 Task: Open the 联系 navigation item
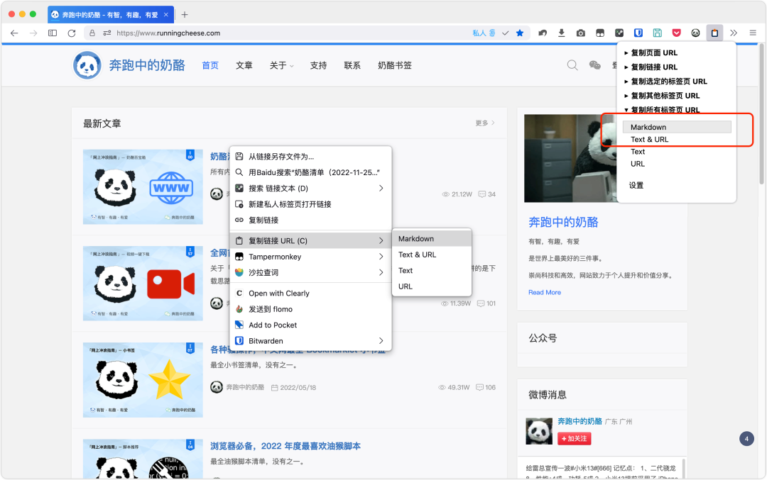pos(352,65)
